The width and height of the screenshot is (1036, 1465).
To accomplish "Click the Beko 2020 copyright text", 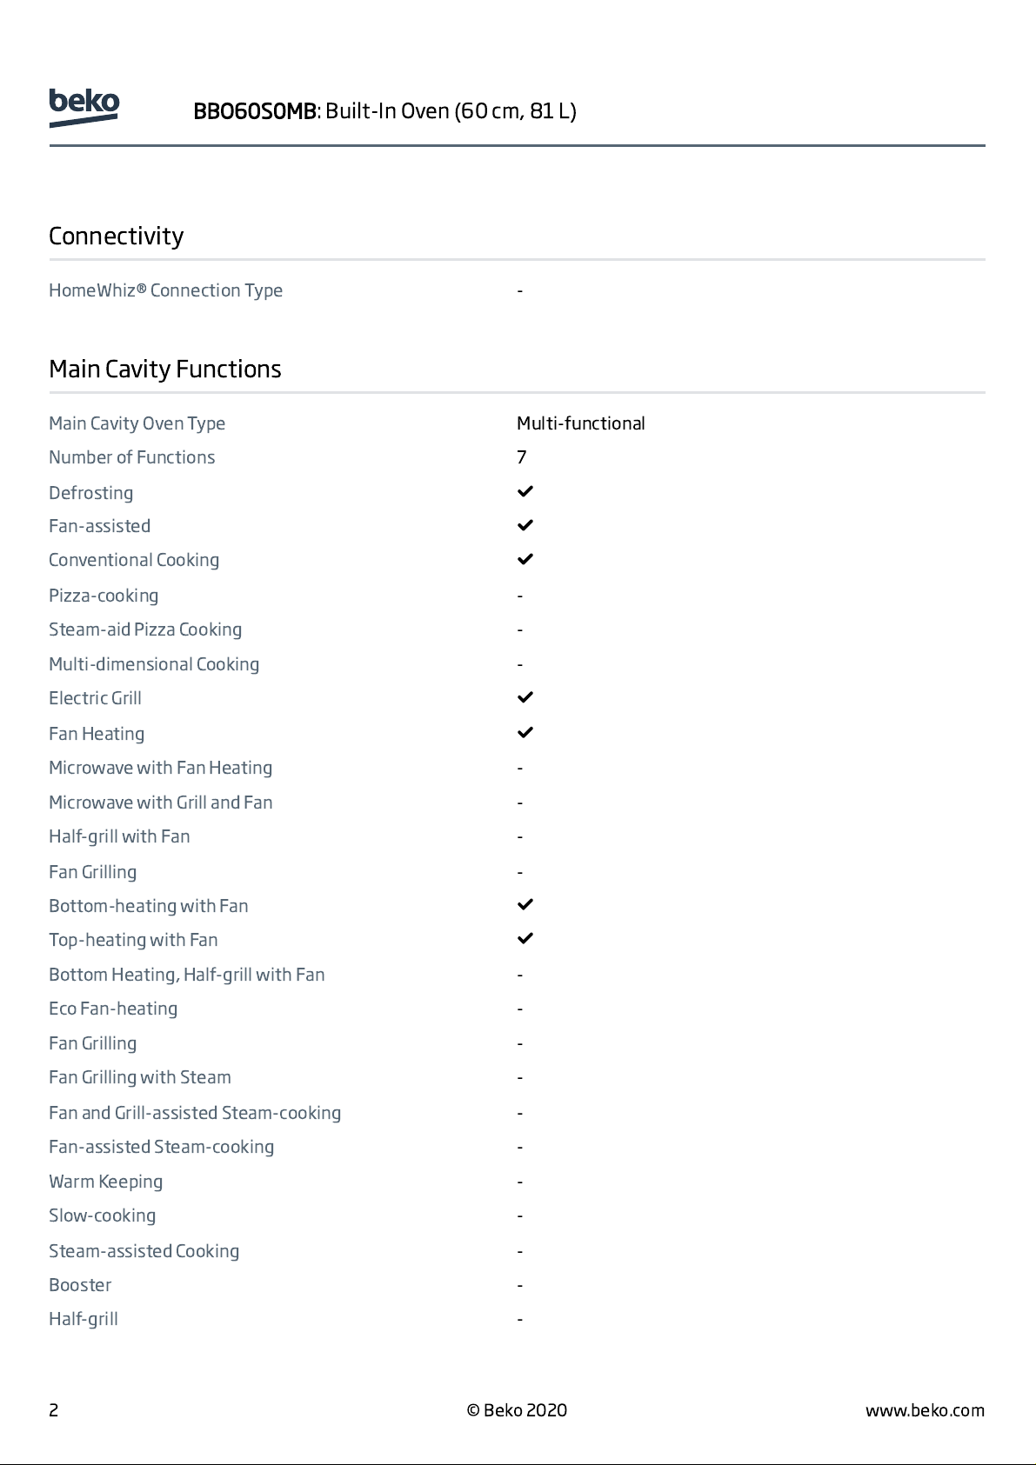I will pyautogui.click(x=517, y=1410).
